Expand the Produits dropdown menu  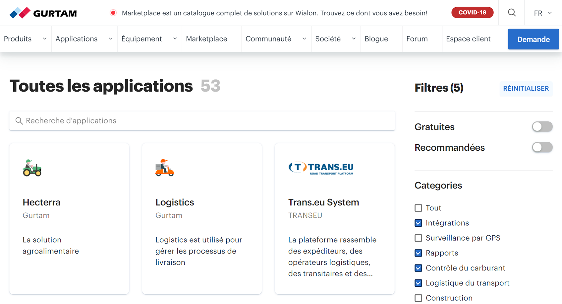(x=25, y=39)
